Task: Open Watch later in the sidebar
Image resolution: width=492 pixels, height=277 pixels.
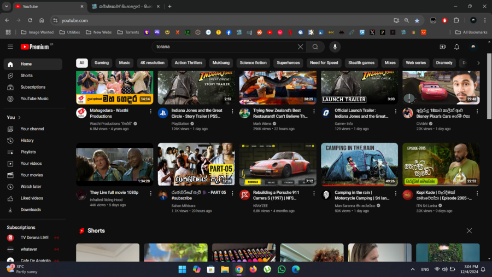Action: [33, 187]
